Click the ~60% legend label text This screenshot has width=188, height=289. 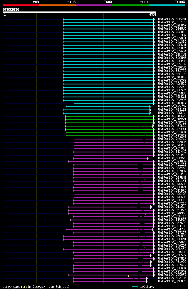pos(108,2)
